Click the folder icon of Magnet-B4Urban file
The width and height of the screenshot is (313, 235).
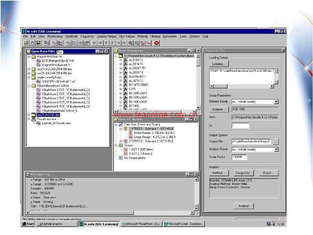(x=33, y=56)
